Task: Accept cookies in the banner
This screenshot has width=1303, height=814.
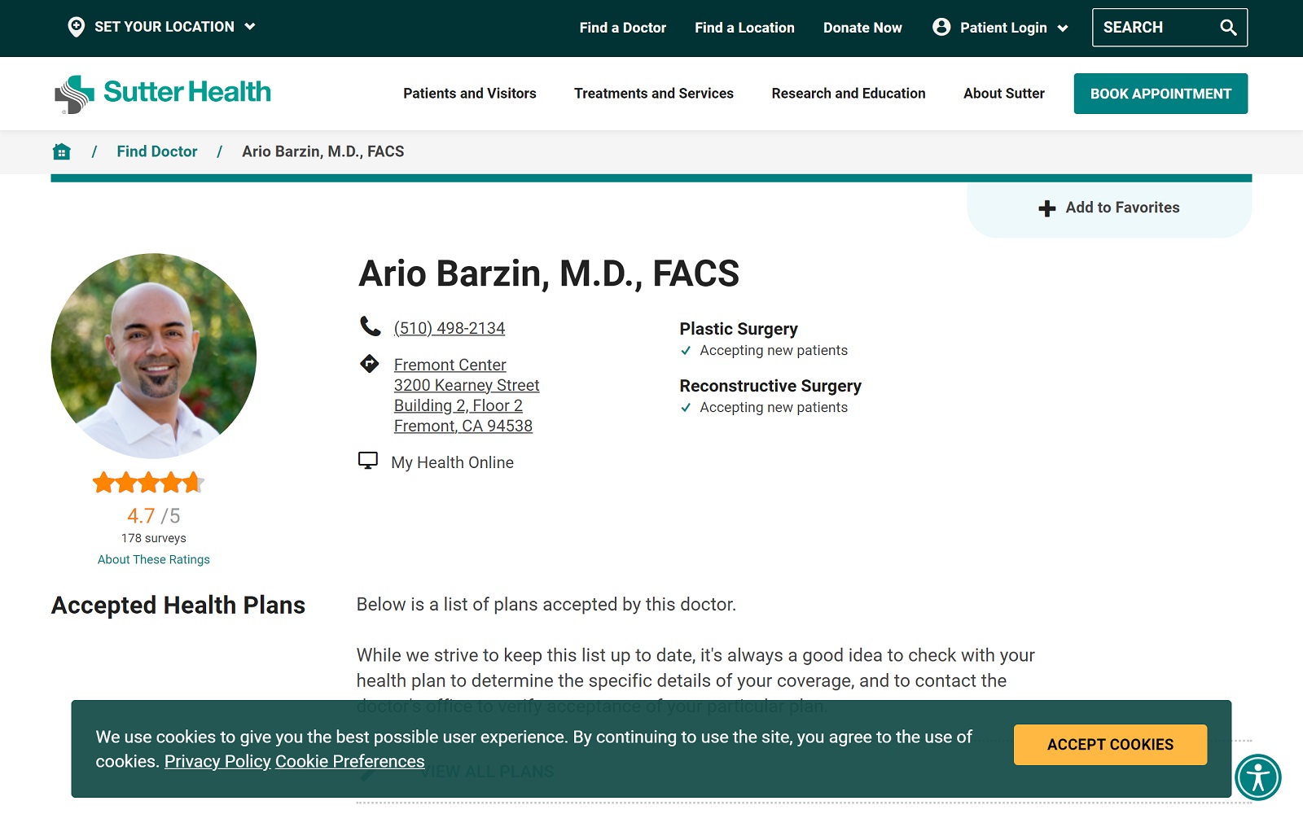Action: click(1110, 745)
